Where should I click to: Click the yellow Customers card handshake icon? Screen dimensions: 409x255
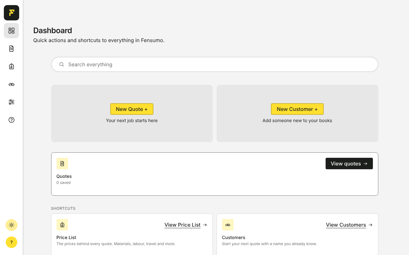(x=228, y=225)
